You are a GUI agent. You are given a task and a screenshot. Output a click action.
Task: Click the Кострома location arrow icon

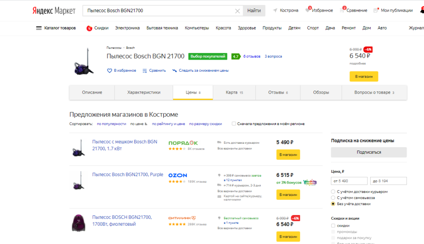tap(275, 10)
